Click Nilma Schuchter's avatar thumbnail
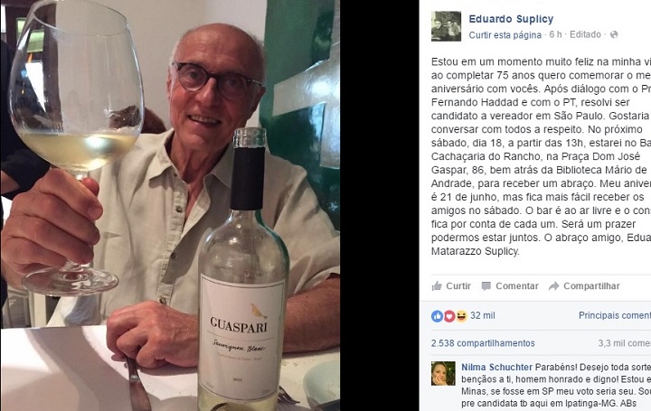Image resolution: width=651 pixels, height=411 pixels. tap(443, 373)
